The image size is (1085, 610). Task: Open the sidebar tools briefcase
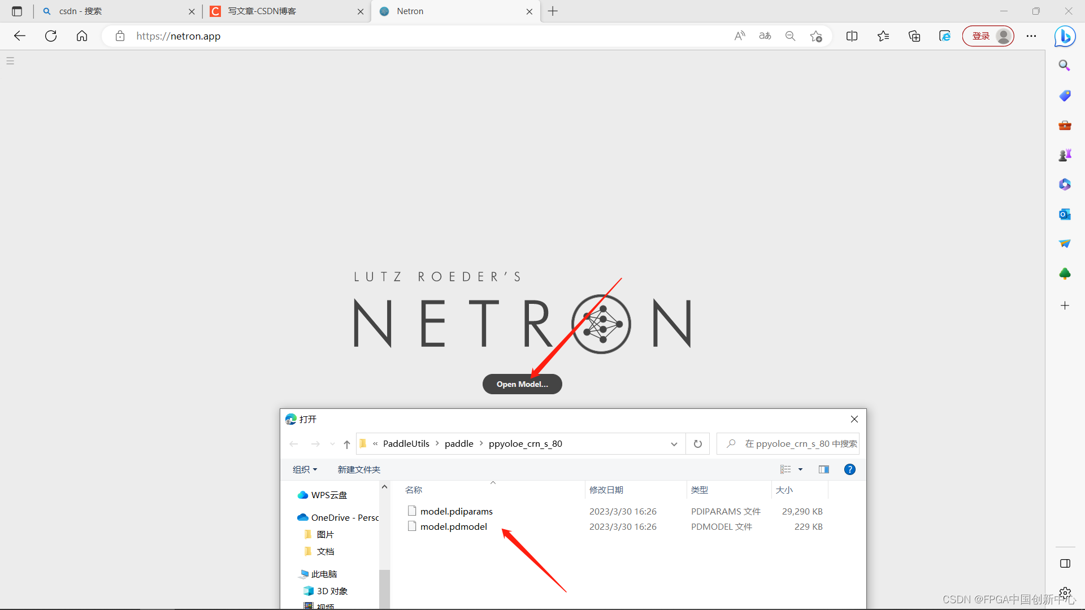1065,125
